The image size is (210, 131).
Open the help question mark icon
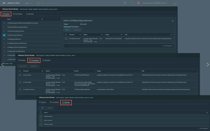pyautogui.click(x=131, y=3)
